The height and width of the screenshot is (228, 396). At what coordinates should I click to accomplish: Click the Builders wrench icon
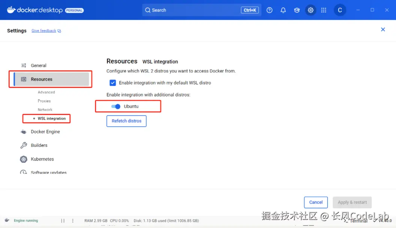coord(24,145)
